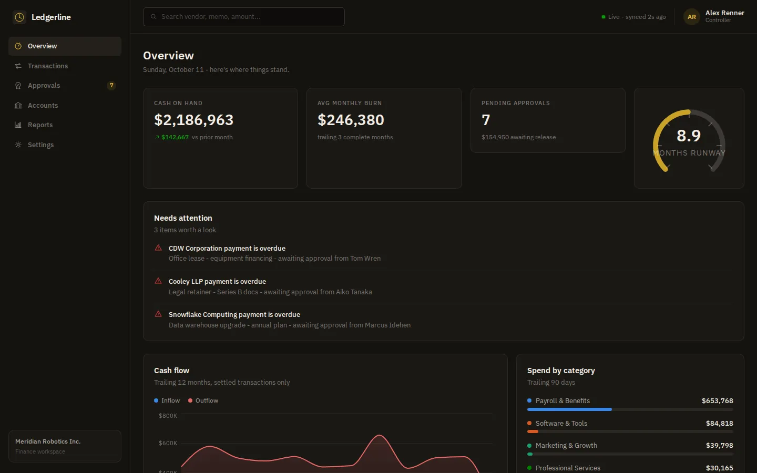Click the search vendor, memo, amount field
Screen dimensions: 757x473
(x=244, y=17)
